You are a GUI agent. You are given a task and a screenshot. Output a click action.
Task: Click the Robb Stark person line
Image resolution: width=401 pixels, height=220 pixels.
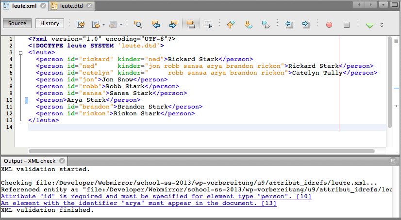click(108, 87)
